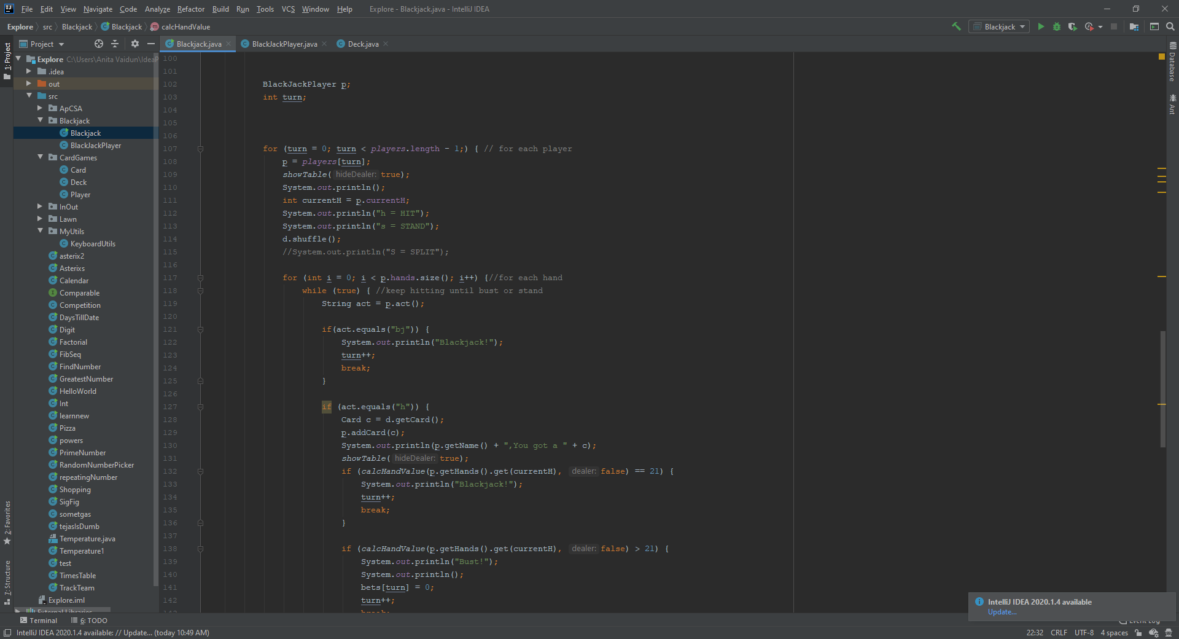Open the Terminal tool window button
The width and height of the screenshot is (1179, 639).
coord(39,621)
